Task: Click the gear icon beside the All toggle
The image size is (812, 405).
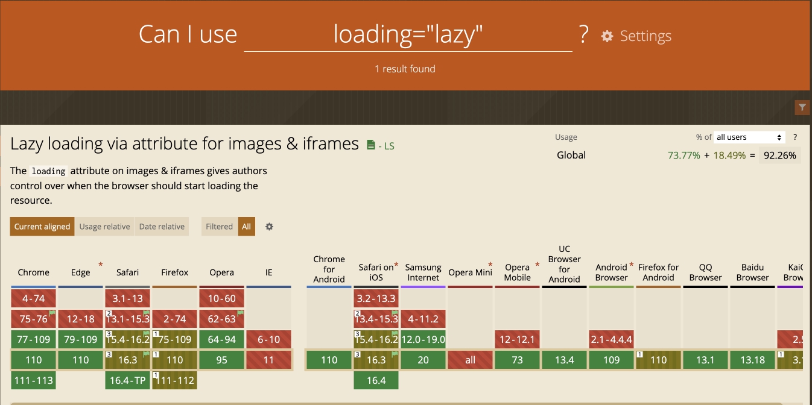Action: [270, 227]
